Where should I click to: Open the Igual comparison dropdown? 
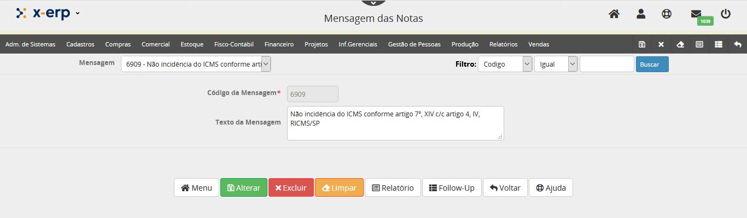pos(556,64)
